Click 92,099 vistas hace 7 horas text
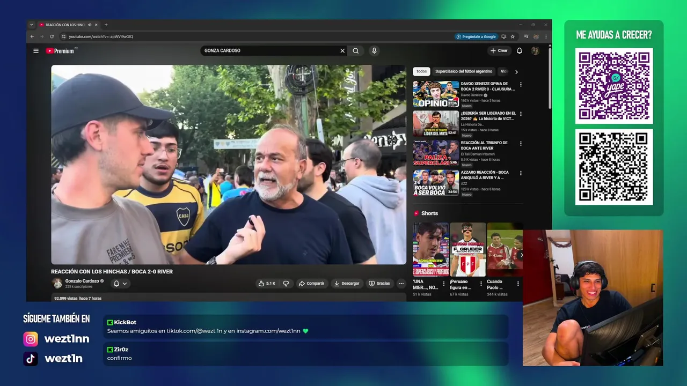This screenshot has height=386, width=687. pos(78,298)
